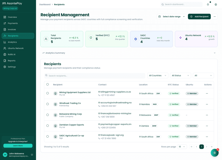Image resolution: width=222 pixels, height=160 pixels.
Task: Expand the All Status dropdown
Action: pyautogui.click(x=180, y=75)
